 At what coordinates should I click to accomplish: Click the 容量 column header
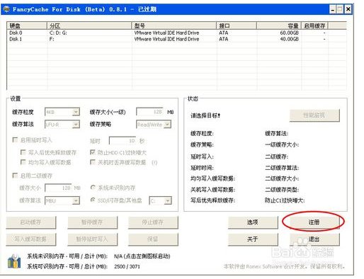click(279, 25)
